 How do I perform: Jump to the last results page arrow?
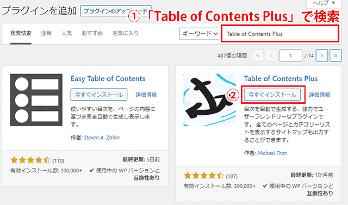[335, 55]
